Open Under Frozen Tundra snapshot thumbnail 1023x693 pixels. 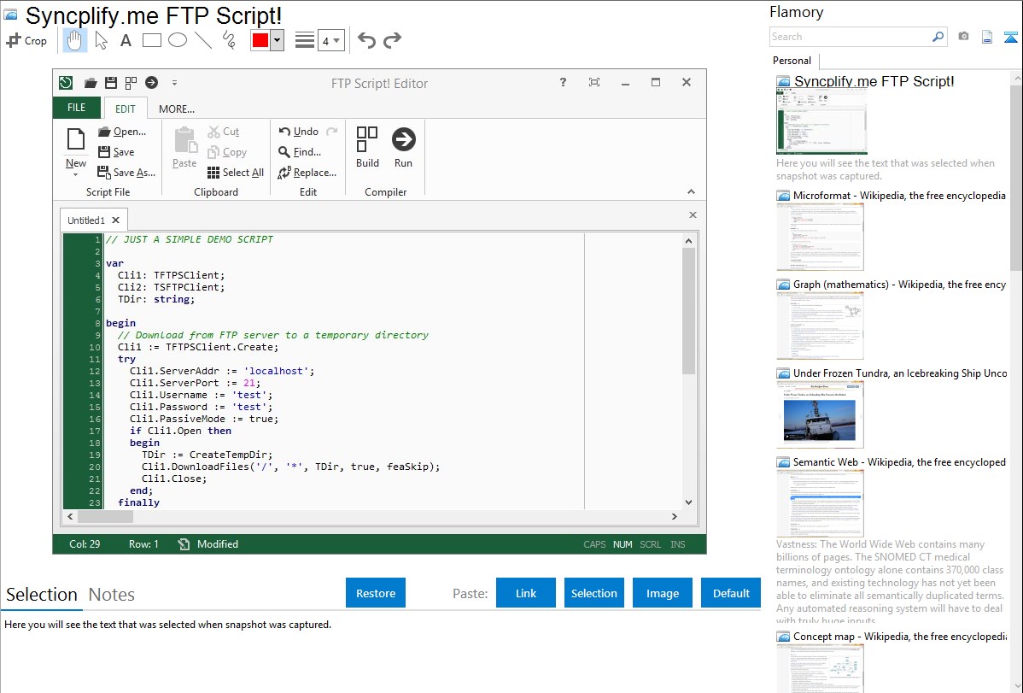point(820,414)
